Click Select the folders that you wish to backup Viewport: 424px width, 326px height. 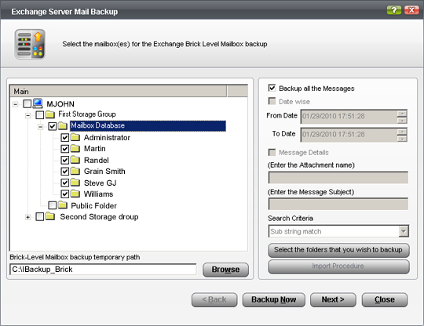tap(338, 250)
